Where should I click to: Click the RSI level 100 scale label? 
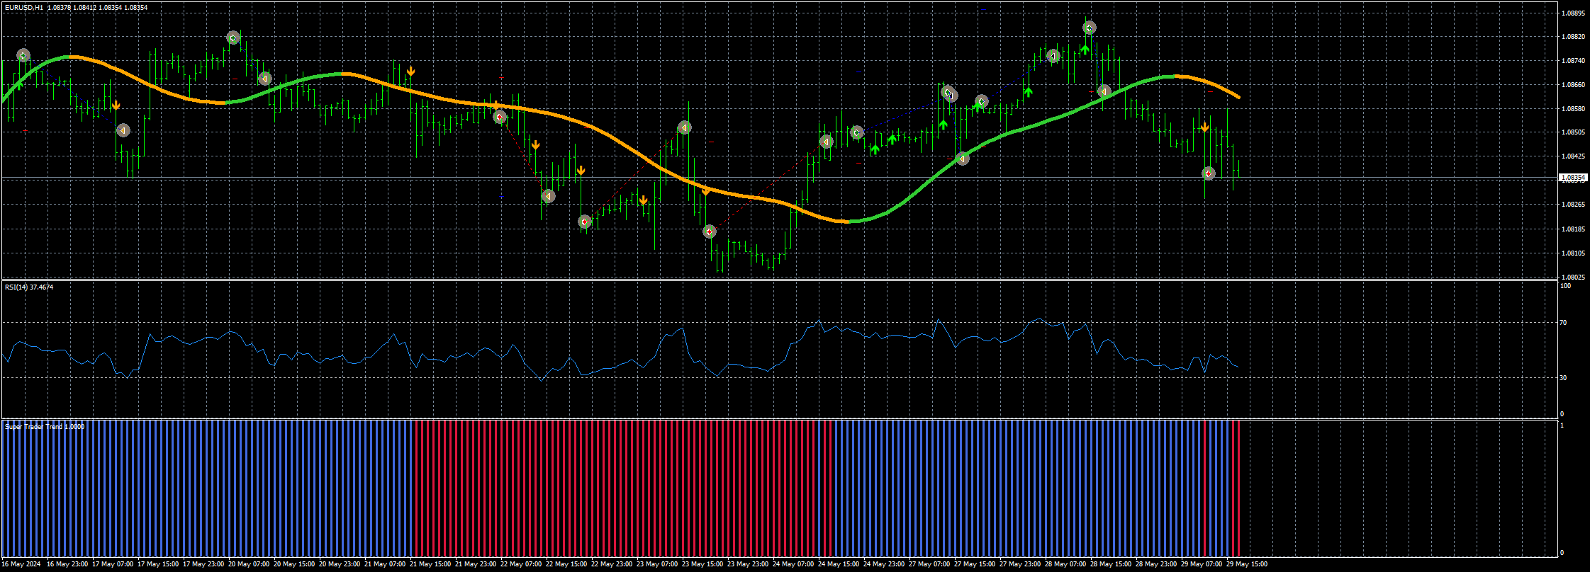pyautogui.click(x=1564, y=286)
